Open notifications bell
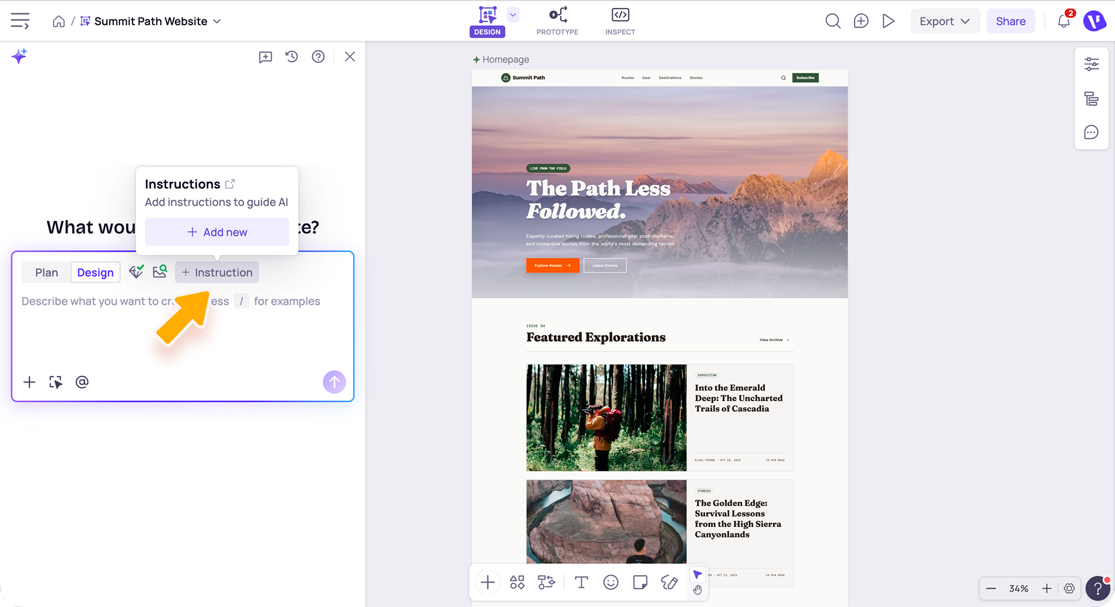 1063,21
